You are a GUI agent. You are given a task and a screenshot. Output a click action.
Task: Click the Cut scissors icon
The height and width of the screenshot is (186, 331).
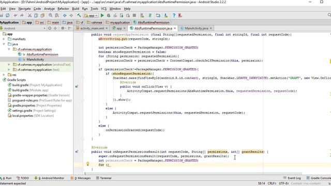(29, 16)
